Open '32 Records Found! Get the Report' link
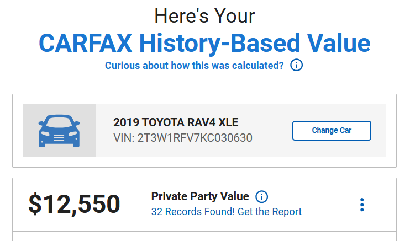This screenshot has width=410, height=241. (x=227, y=211)
